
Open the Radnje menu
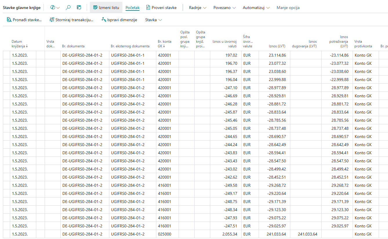(x=198, y=8)
